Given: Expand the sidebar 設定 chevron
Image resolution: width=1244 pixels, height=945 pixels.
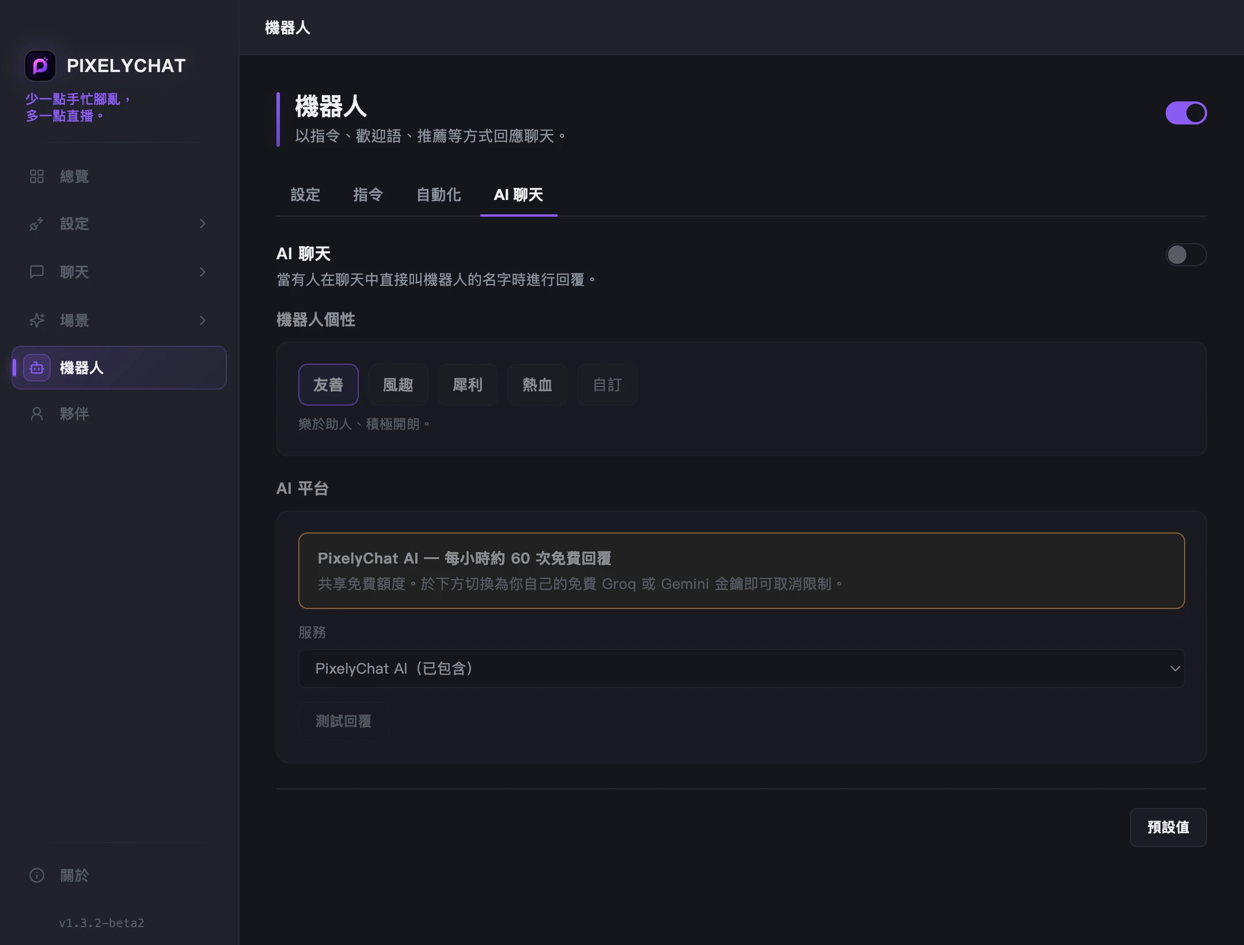Looking at the screenshot, I should pos(202,224).
